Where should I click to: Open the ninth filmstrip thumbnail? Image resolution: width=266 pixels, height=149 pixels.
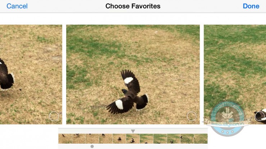(174, 139)
